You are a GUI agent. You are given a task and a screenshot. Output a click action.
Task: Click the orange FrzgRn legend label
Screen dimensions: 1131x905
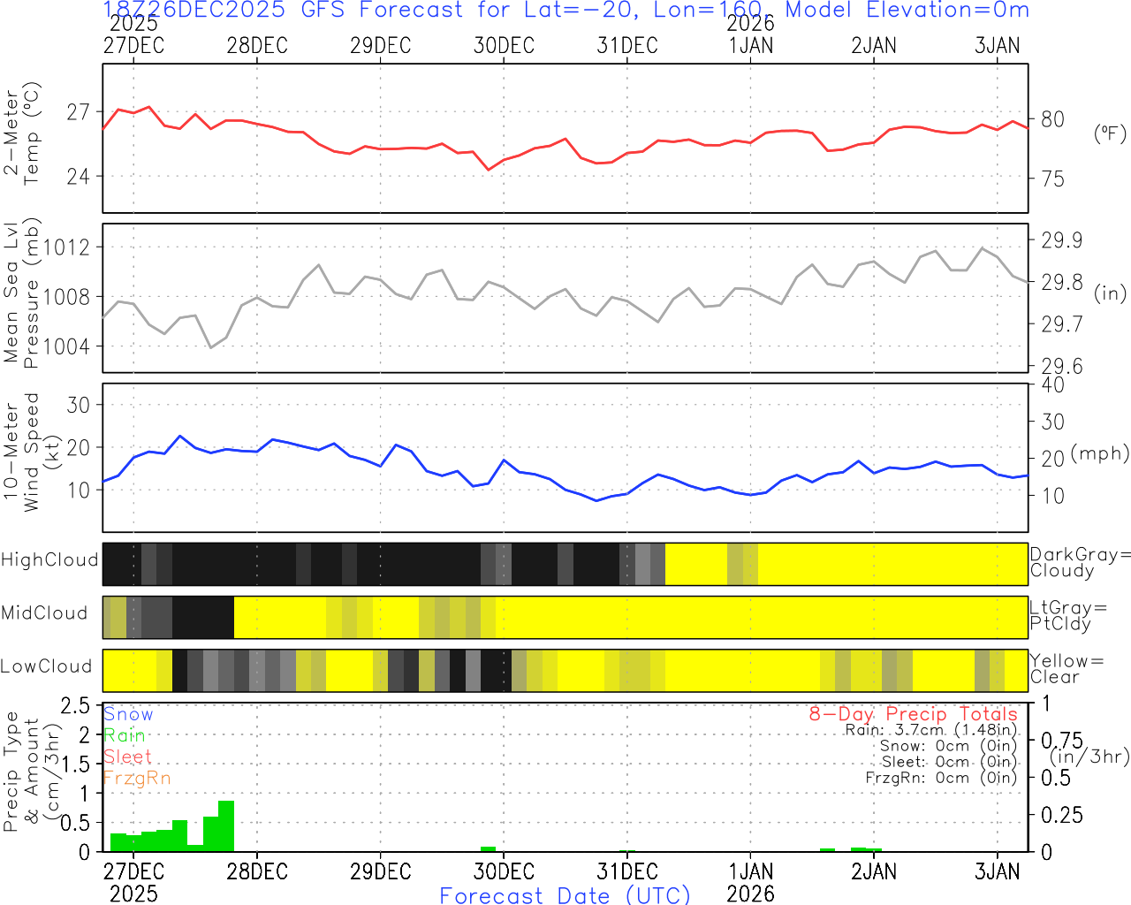(x=136, y=778)
